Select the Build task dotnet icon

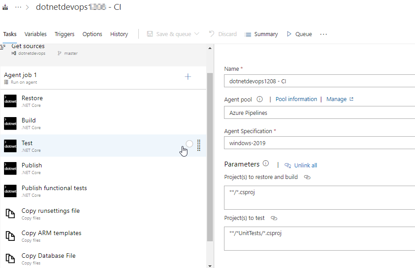coord(10,123)
